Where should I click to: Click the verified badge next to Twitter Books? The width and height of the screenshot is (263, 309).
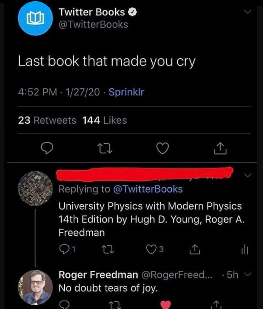pos(133,12)
